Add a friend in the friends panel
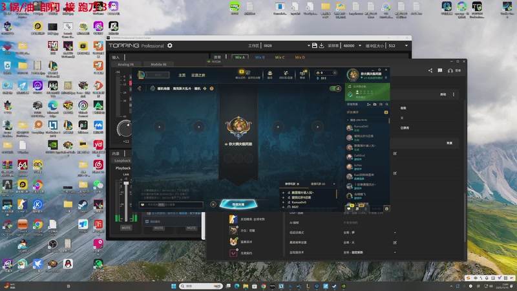The width and height of the screenshot is (517, 291). pos(368,104)
